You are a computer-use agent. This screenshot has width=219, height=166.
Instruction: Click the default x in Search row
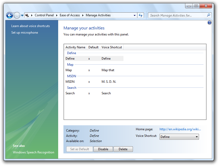point(89,94)
